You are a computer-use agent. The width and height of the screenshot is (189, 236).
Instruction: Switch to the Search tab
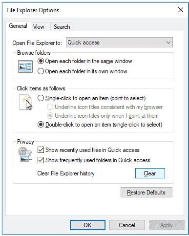pos(62,27)
